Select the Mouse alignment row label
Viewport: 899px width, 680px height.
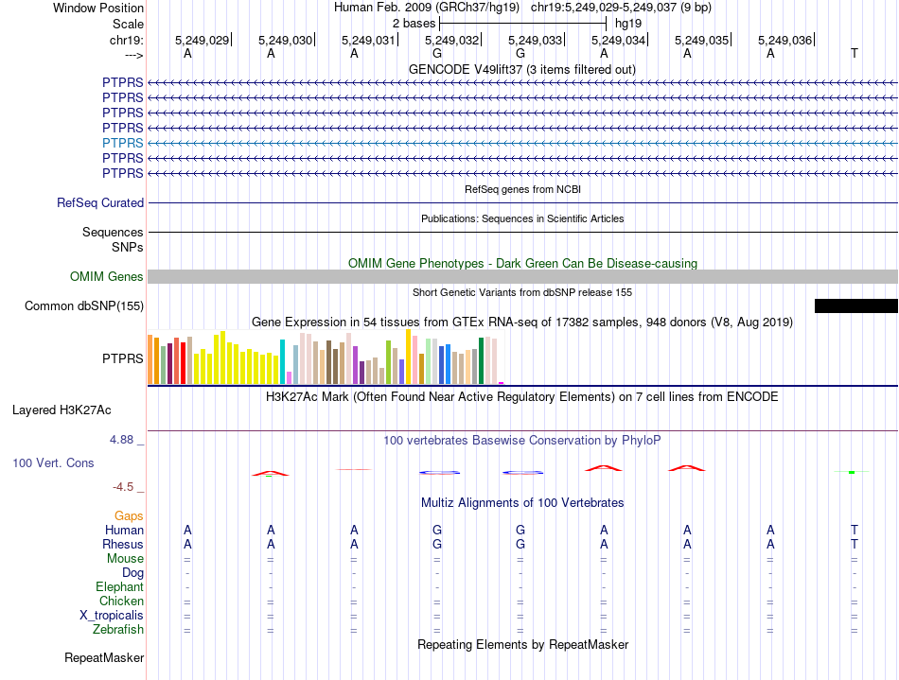pos(125,559)
